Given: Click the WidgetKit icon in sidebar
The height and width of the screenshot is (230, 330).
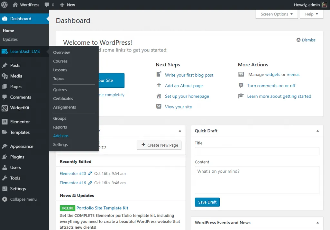Looking at the screenshot, I should click(5, 108).
